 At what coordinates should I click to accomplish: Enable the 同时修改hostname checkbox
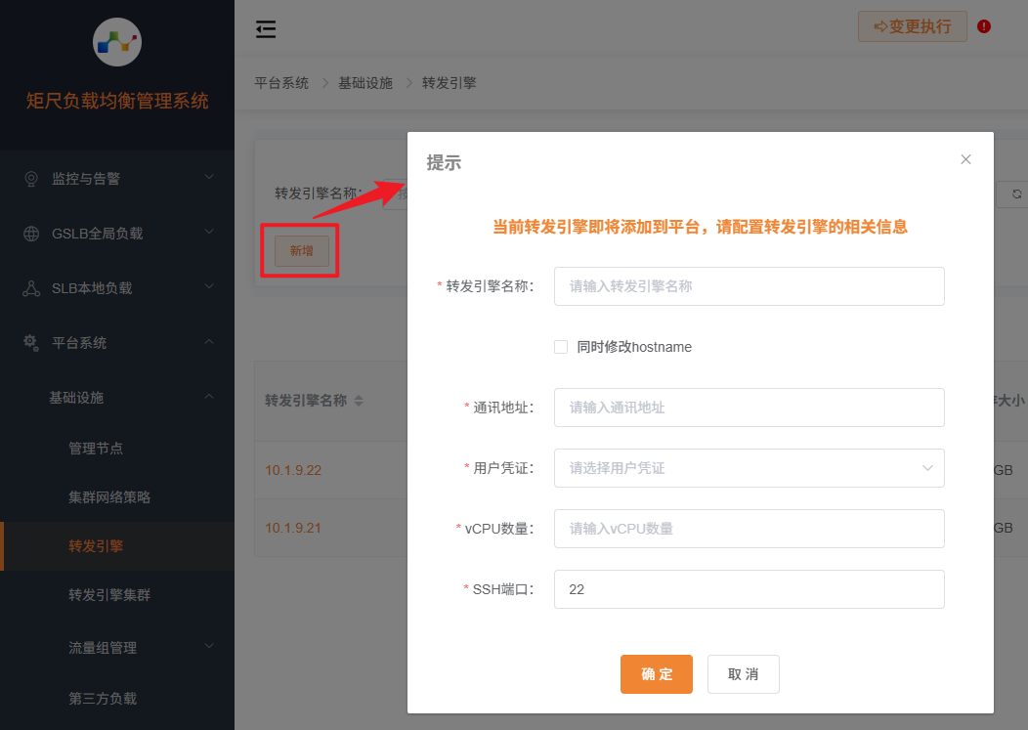561,347
